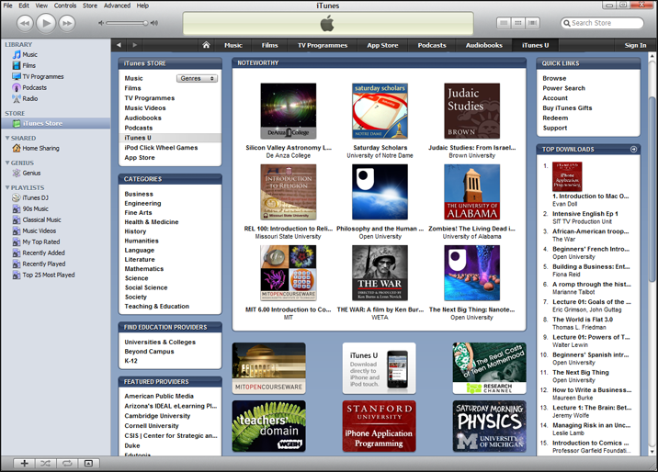
Task: Switch to Cover Flow view
Action: [532, 23]
